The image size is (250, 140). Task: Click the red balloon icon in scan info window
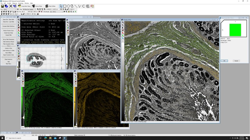[19, 30]
